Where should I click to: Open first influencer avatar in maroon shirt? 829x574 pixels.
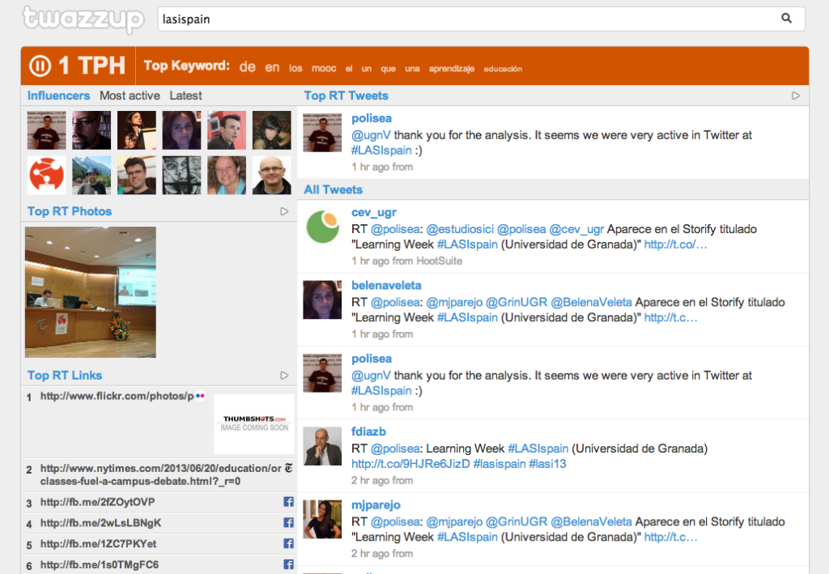pos(46,130)
